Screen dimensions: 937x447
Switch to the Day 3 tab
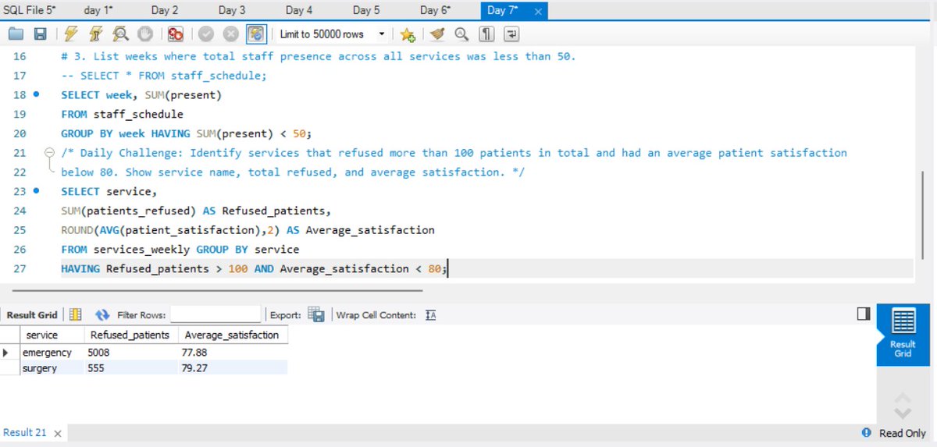232,10
